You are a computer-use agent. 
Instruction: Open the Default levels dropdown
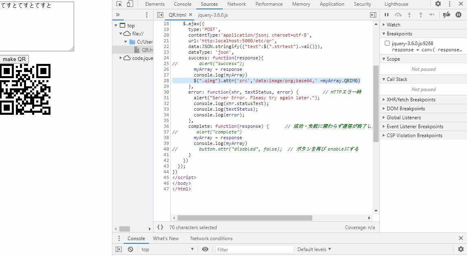pos(314,249)
